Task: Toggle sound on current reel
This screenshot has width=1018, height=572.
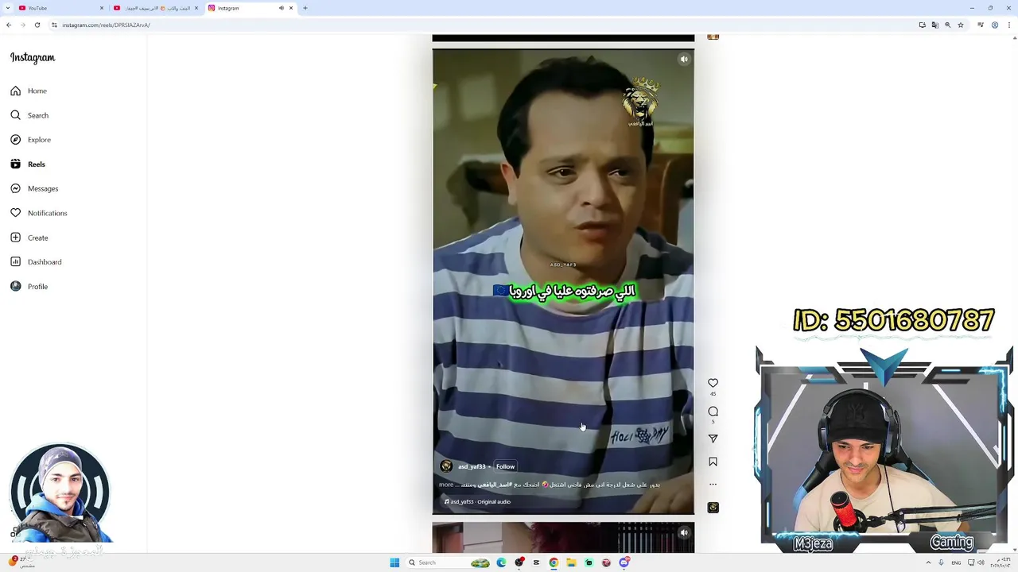Action: (x=684, y=59)
